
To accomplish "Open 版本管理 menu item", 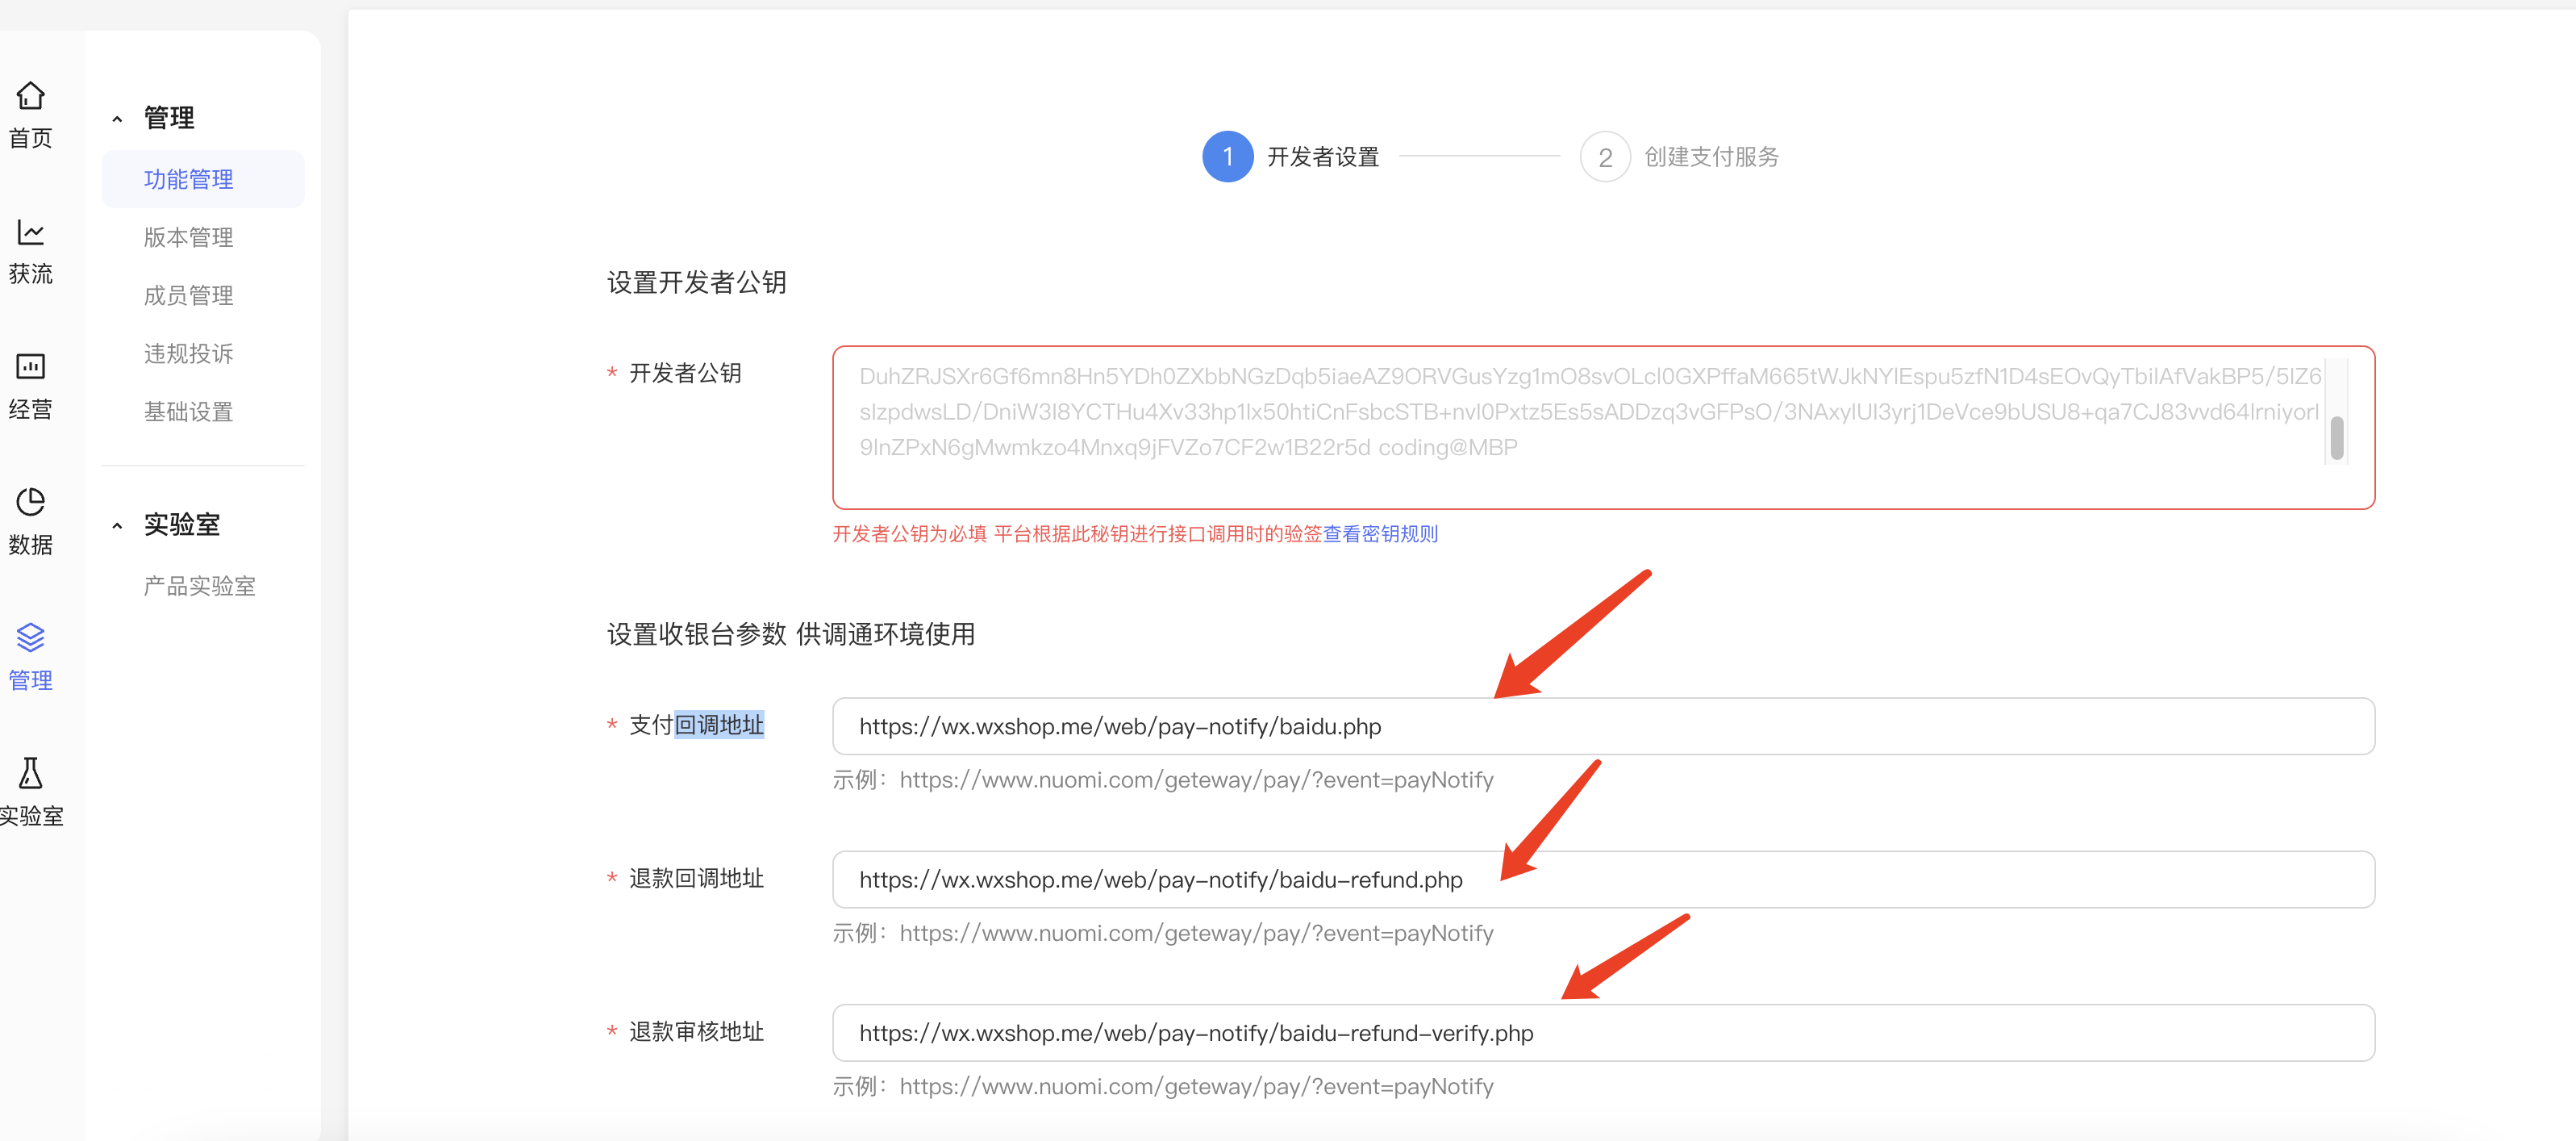I will tap(188, 237).
